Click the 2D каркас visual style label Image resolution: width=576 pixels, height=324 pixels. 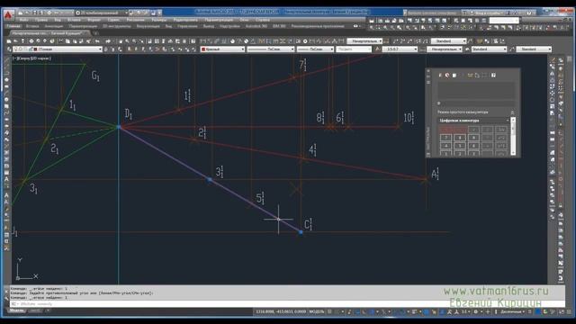[40, 58]
